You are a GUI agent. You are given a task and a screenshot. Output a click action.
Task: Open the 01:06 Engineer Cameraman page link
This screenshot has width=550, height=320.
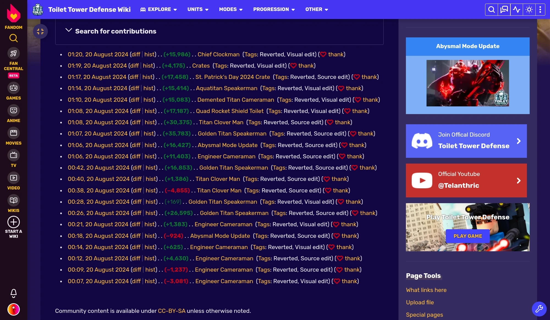point(227,156)
